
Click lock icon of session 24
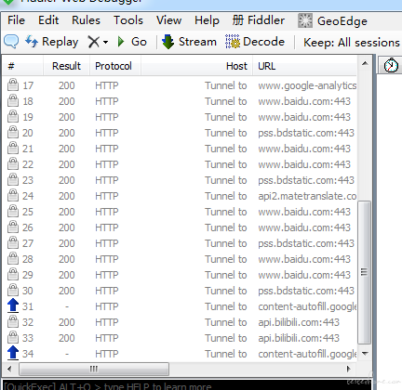[x=13, y=195]
